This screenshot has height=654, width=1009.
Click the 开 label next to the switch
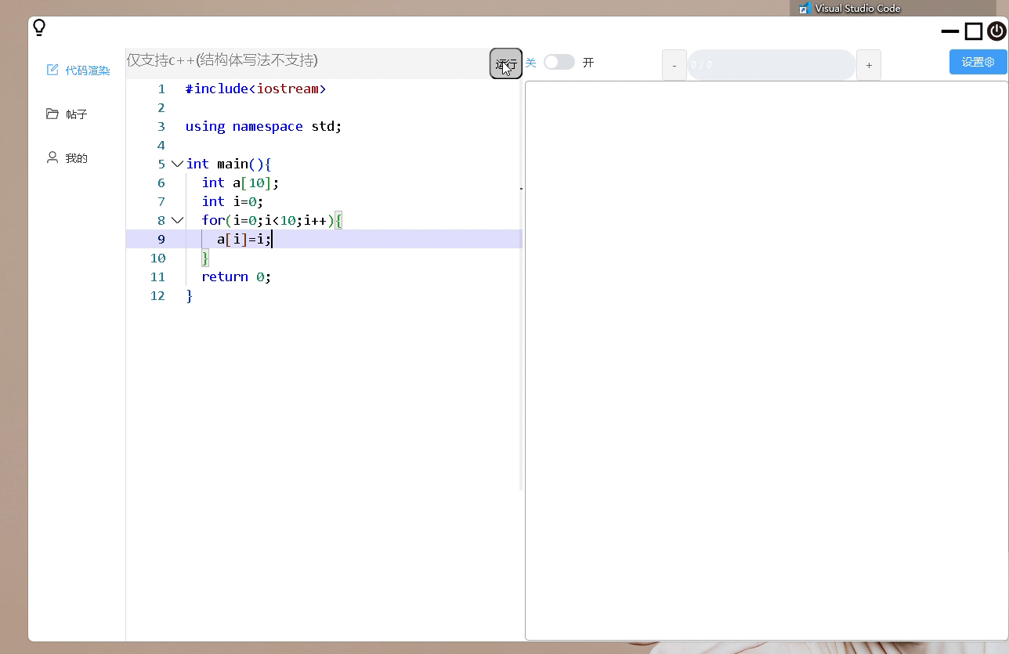588,62
